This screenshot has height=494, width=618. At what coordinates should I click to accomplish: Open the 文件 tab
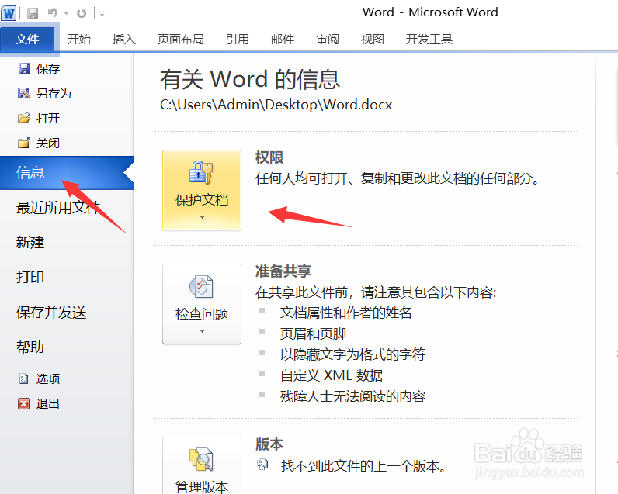tap(27, 39)
